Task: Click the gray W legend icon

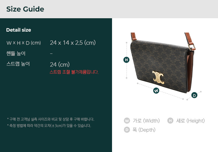Action: [x=127, y=121]
